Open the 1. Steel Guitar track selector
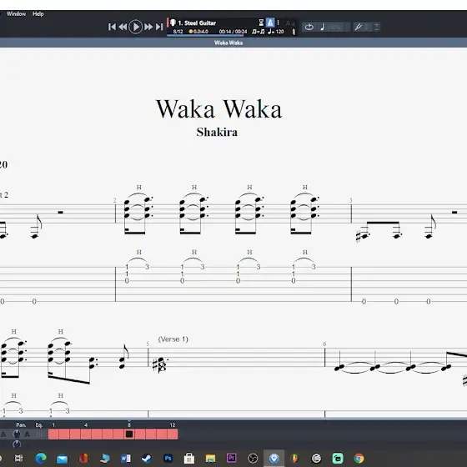The image size is (467, 467). click(197, 23)
